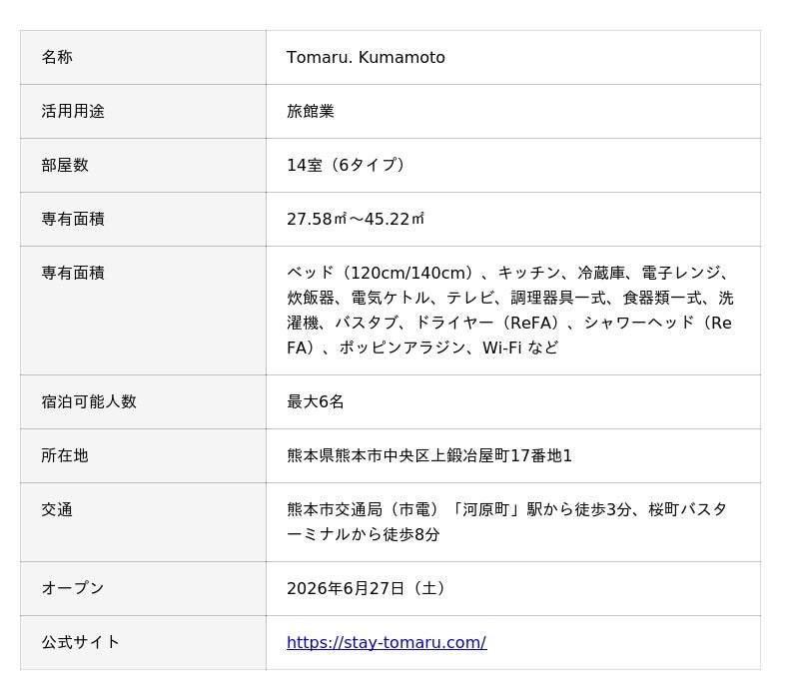Click the address 熊本県熊本市中央区上鍛冶屋町17番地1
799x700 pixels.
429,455
